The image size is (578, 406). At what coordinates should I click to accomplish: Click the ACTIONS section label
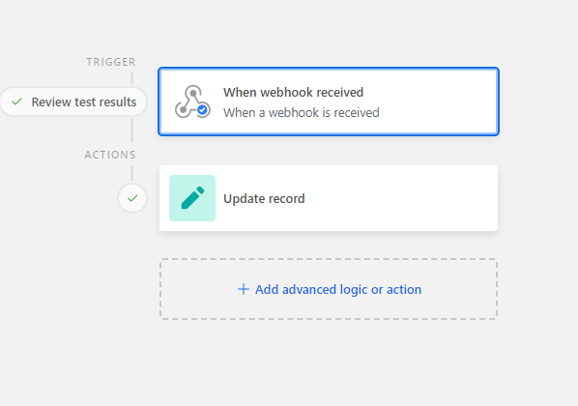coord(110,155)
